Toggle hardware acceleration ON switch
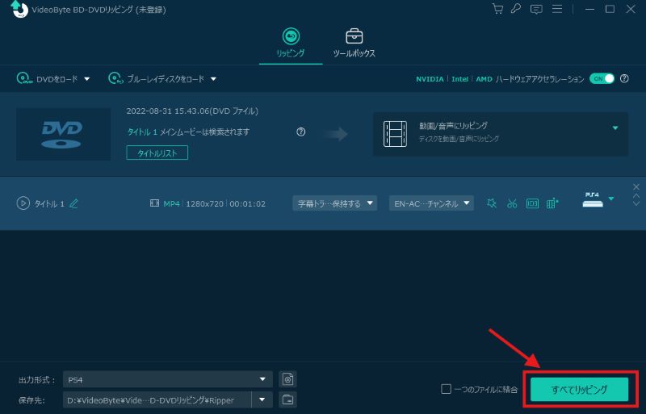 (602, 78)
